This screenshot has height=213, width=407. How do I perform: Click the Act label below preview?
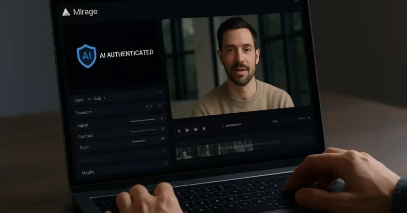tap(275, 122)
